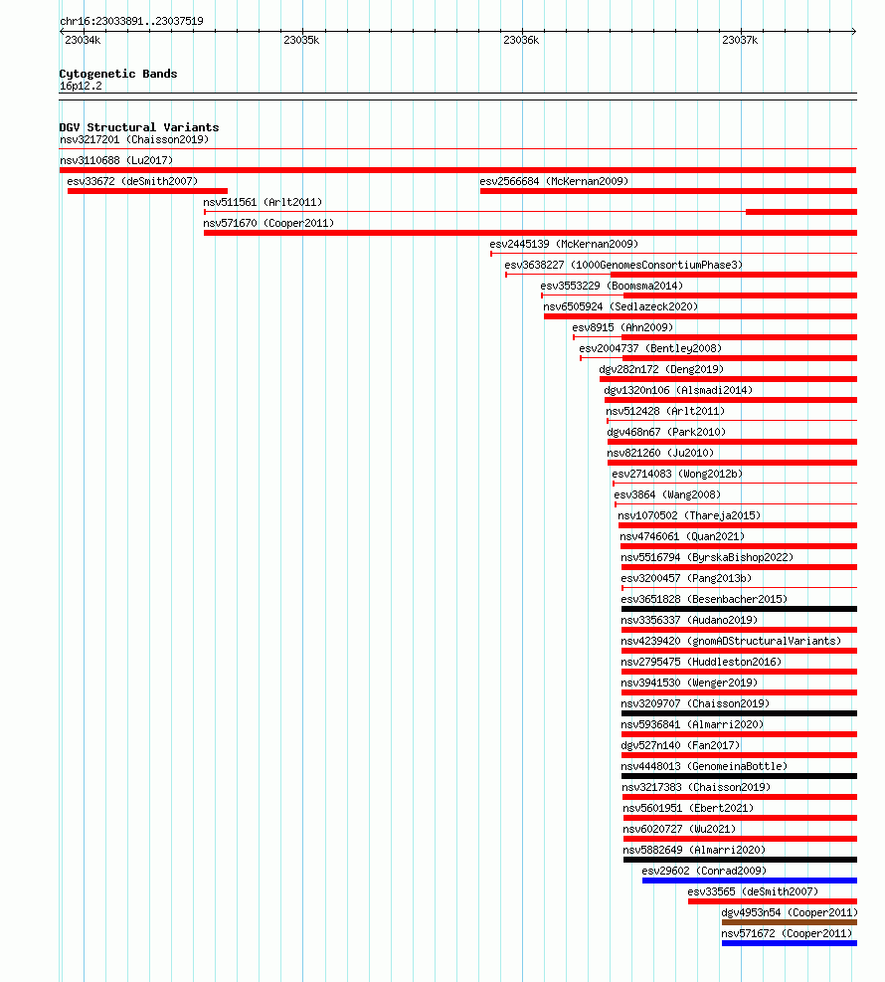Image resolution: width=885 pixels, height=982 pixels.
Task: Click esv2714083 (Wong2012b) label
Action: point(677,475)
